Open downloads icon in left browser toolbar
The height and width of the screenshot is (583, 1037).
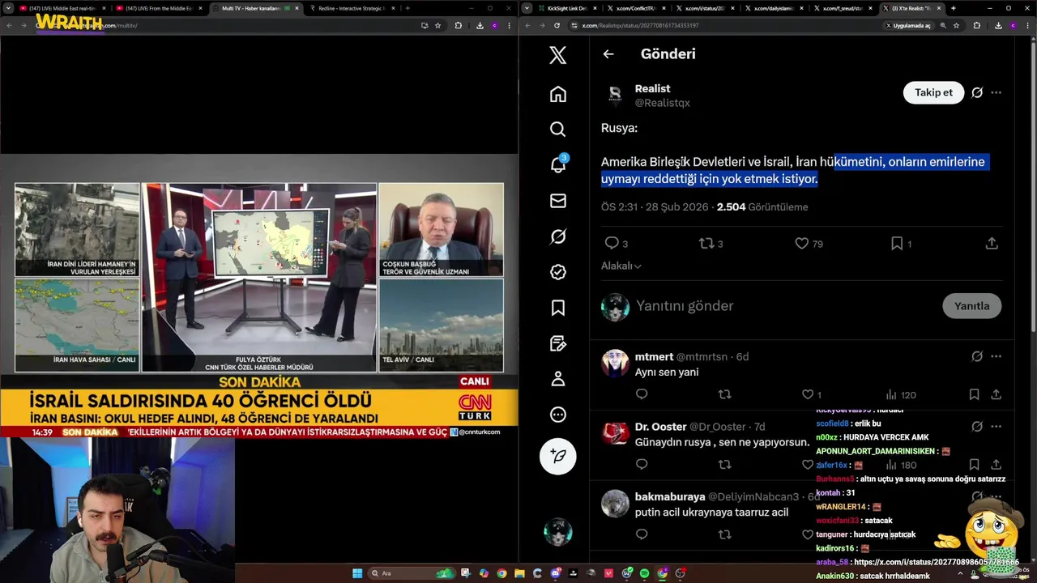pyautogui.click(x=480, y=25)
